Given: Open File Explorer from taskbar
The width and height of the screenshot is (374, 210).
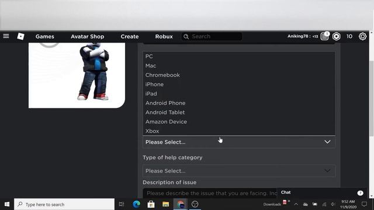Looking at the screenshot, I should (x=165, y=204).
